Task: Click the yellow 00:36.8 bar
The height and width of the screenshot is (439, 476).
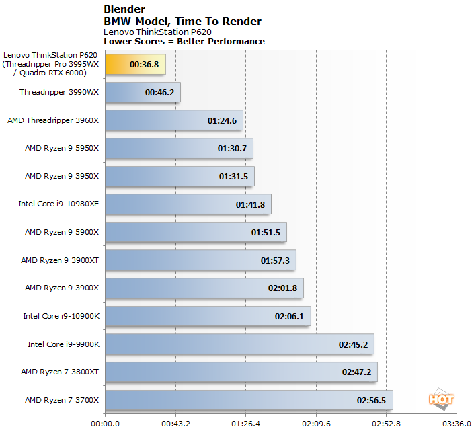Action: pyautogui.click(x=135, y=65)
